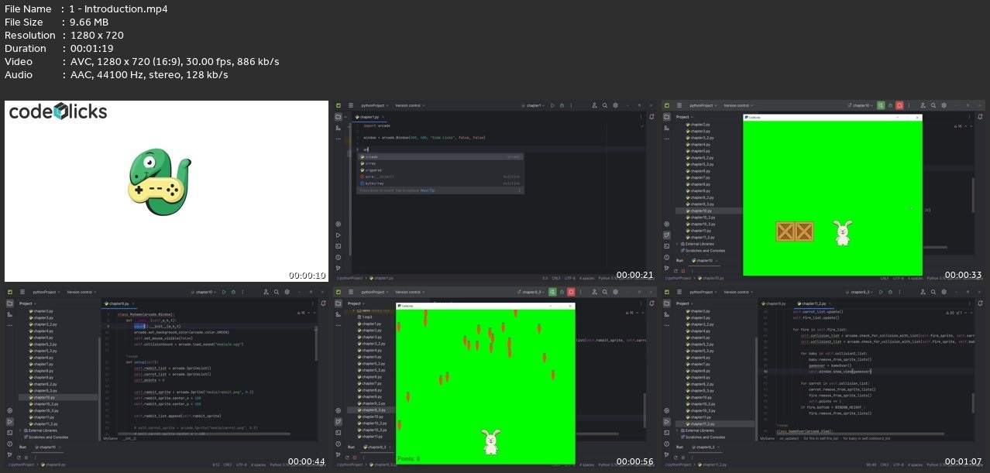The width and height of the screenshot is (990, 473).
Task: Open Code With Me icon in 00:00:44 frame
Action: tap(266, 292)
